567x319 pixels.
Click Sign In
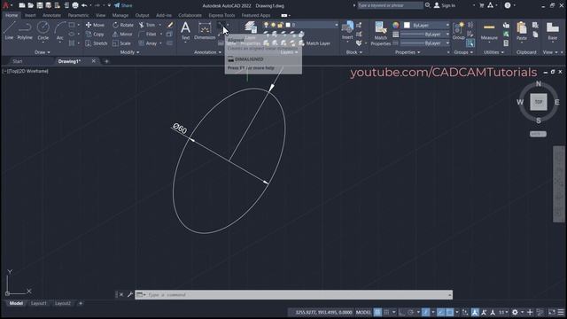pyautogui.click(x=445, y=5)
